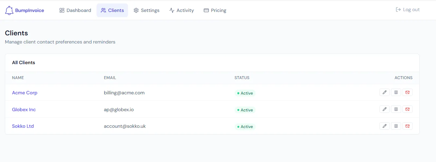This screenshot has height=162, width=436.
Task: Click the account@sokko.uk email cell
Action: tap(125, 126)
